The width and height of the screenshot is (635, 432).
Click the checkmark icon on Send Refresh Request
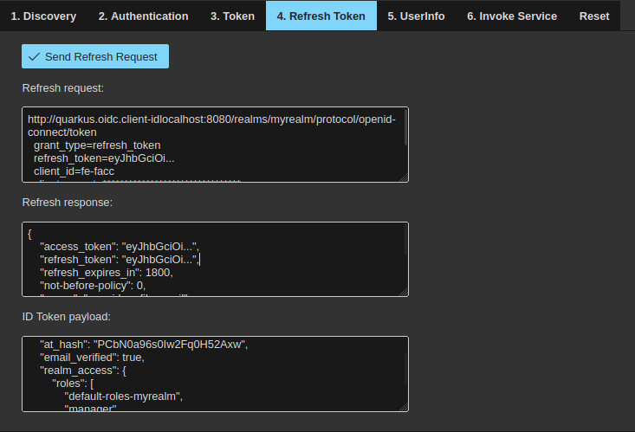pos(35,56)
